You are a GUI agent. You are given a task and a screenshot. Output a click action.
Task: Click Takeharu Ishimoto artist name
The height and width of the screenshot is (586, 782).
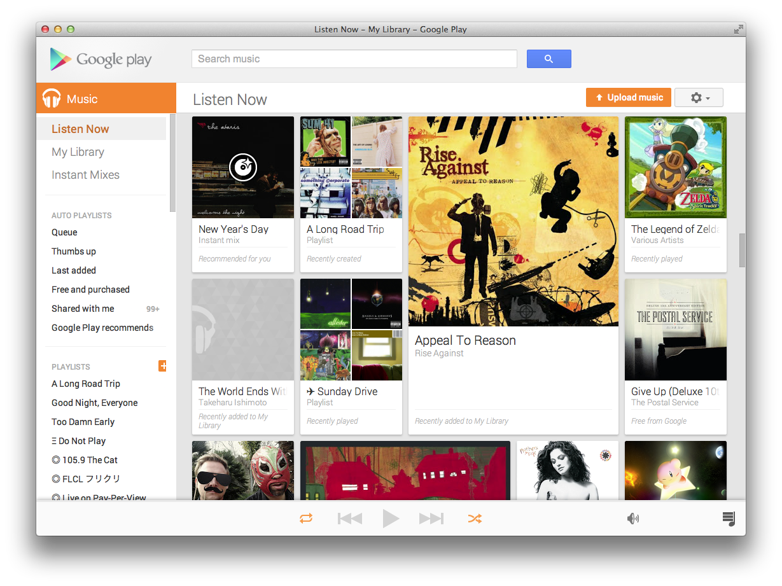coord(233,402)
